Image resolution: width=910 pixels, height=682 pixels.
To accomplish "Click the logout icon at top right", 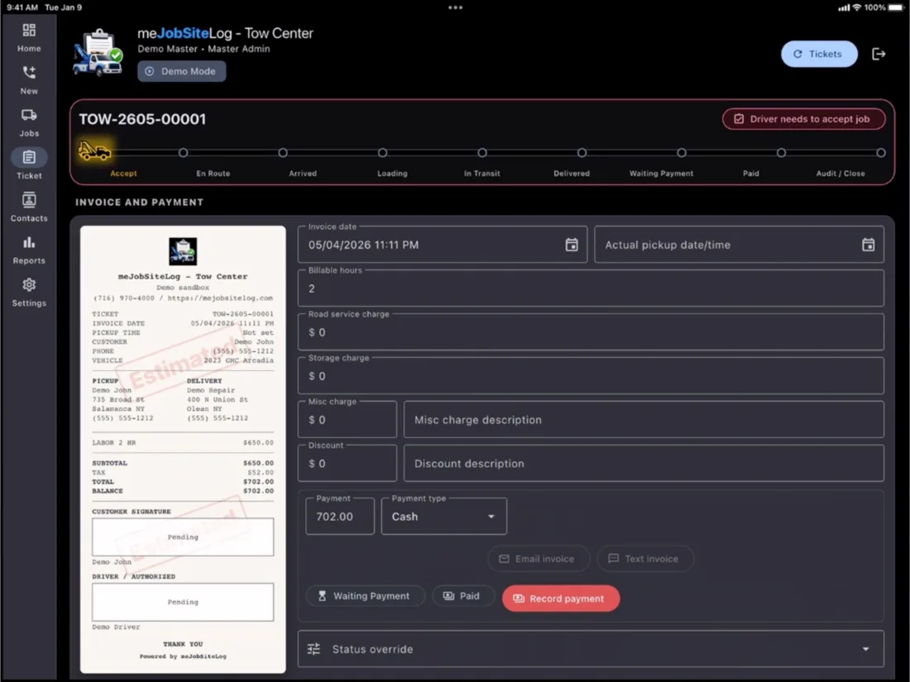I will [879, 54].
